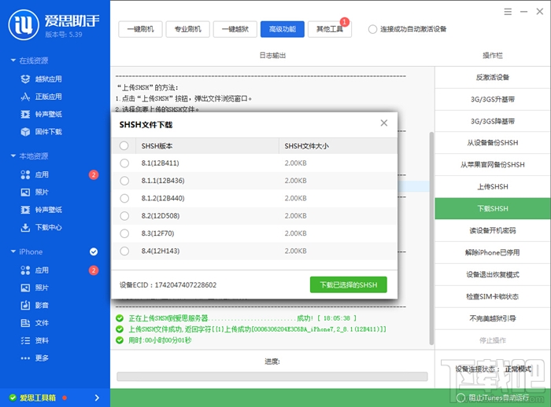Click 停止操作 disabled operation
This screenshot has width=551, height=407.
click(492, 340)
